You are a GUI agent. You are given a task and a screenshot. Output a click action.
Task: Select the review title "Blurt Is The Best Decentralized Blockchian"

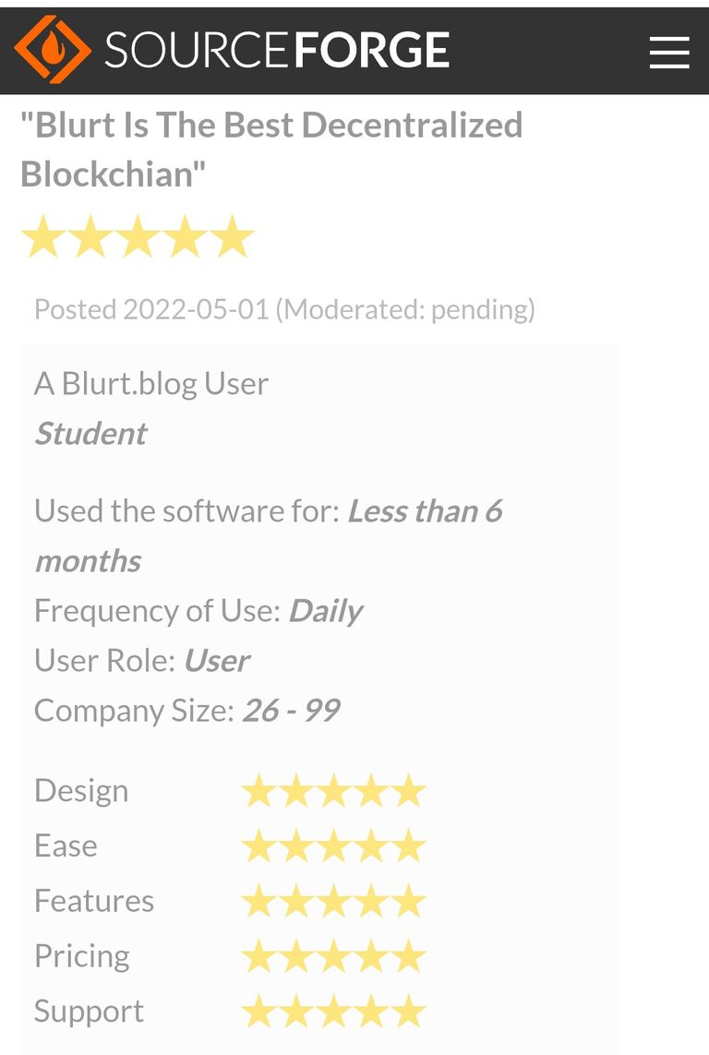(x=271, y=150)
